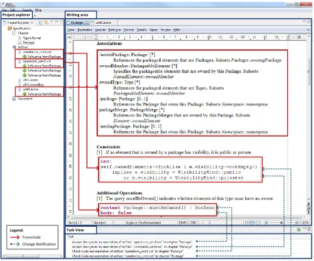
Task: Open the Datei menu
Action: [x=71, y=30]
